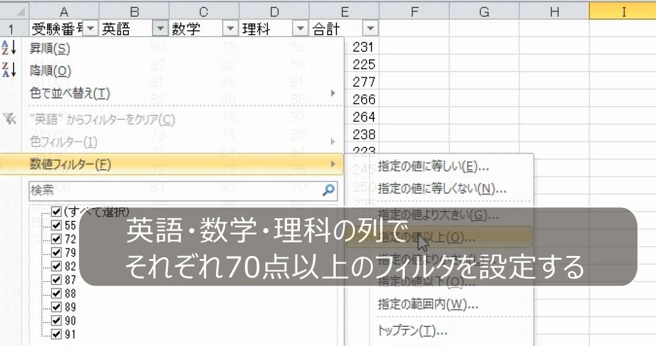
Task: Uncheck the 82 value checkbox
Action: click(x=57, y=266)
